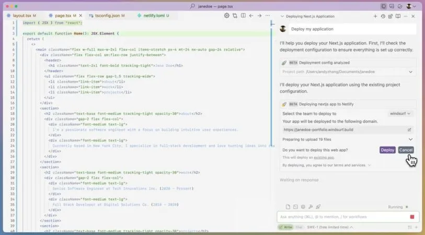
Task: Click the circular slash icon in title bar
Action: (x=400, y=6)
